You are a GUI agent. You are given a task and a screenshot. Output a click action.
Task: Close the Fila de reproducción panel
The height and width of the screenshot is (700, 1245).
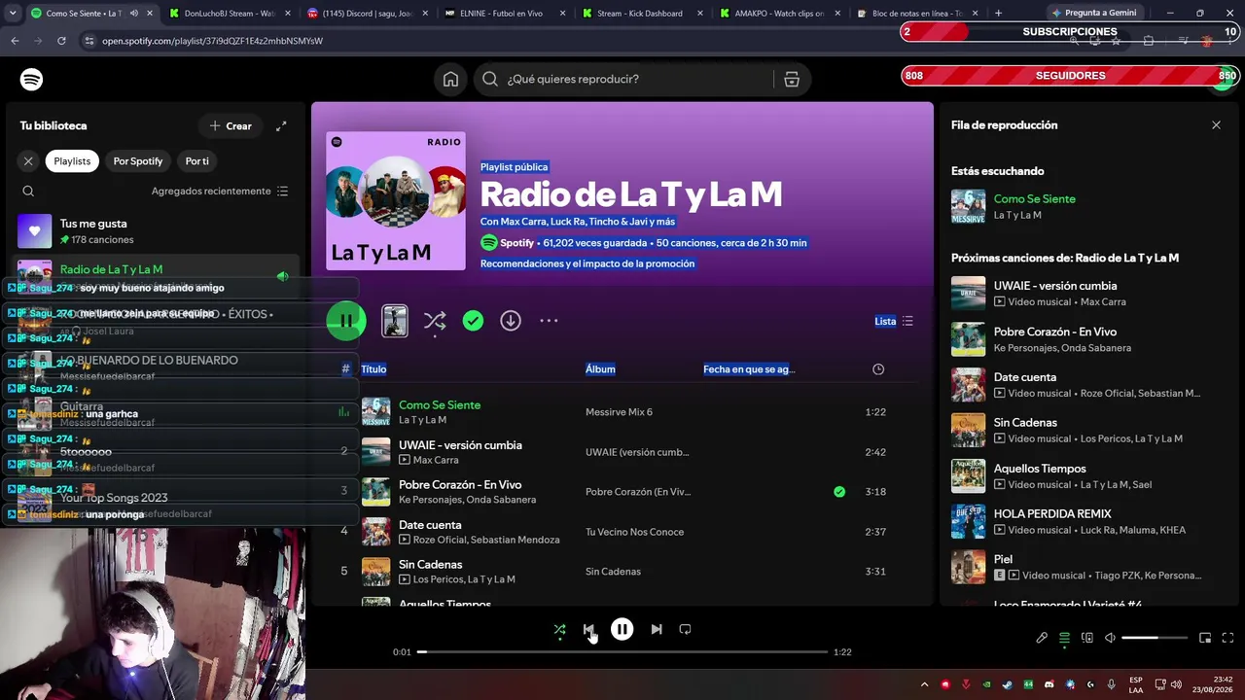[x=1216, y=125]
